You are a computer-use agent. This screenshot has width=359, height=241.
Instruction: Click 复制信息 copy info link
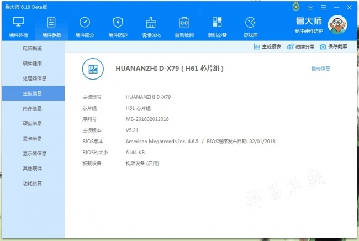point(320,69)
